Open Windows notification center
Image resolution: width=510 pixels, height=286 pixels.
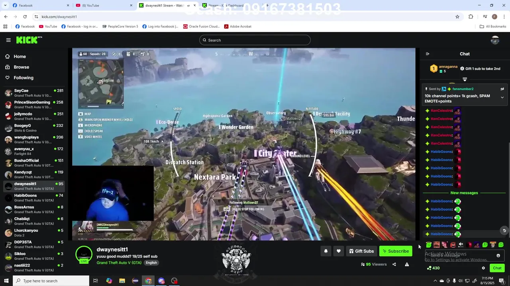pyautogui.click(x=502, y=281)
